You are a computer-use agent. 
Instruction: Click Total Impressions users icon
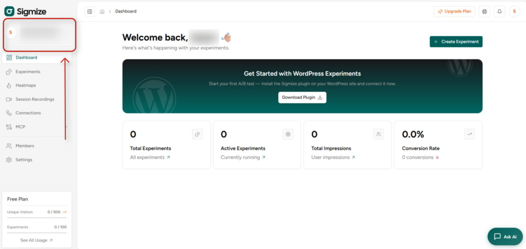pyautogui.click(x=379, y=134)
